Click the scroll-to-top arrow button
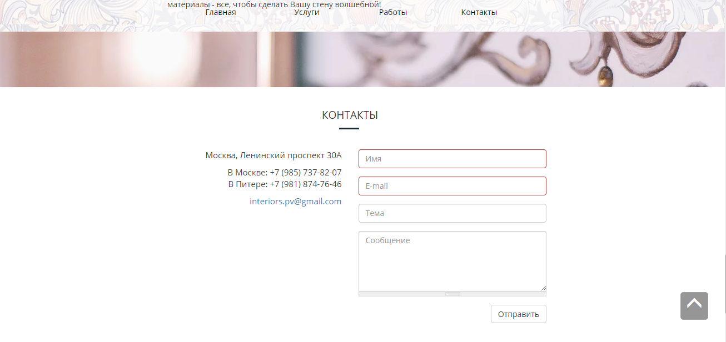 (x=694, y=306)
